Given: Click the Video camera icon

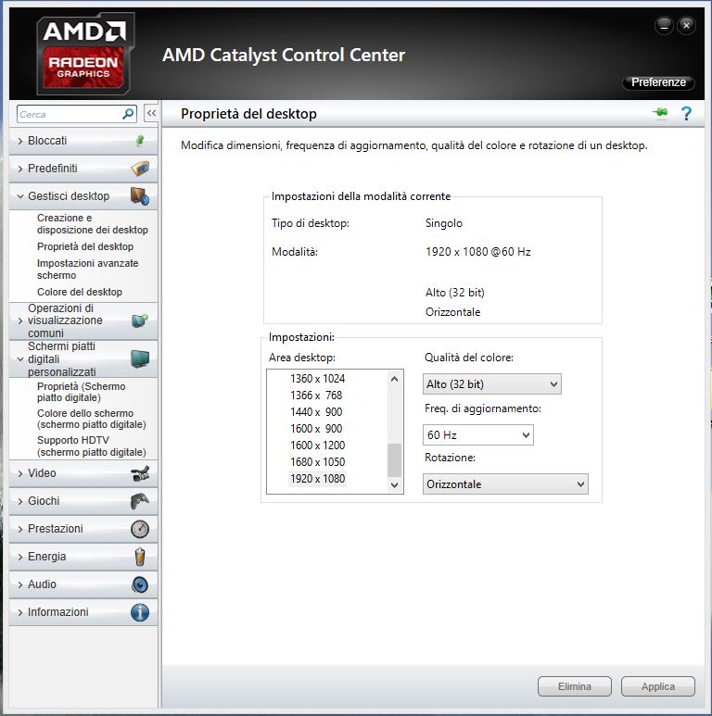Looking at the screenshot, I should click(x=140, y=473).
